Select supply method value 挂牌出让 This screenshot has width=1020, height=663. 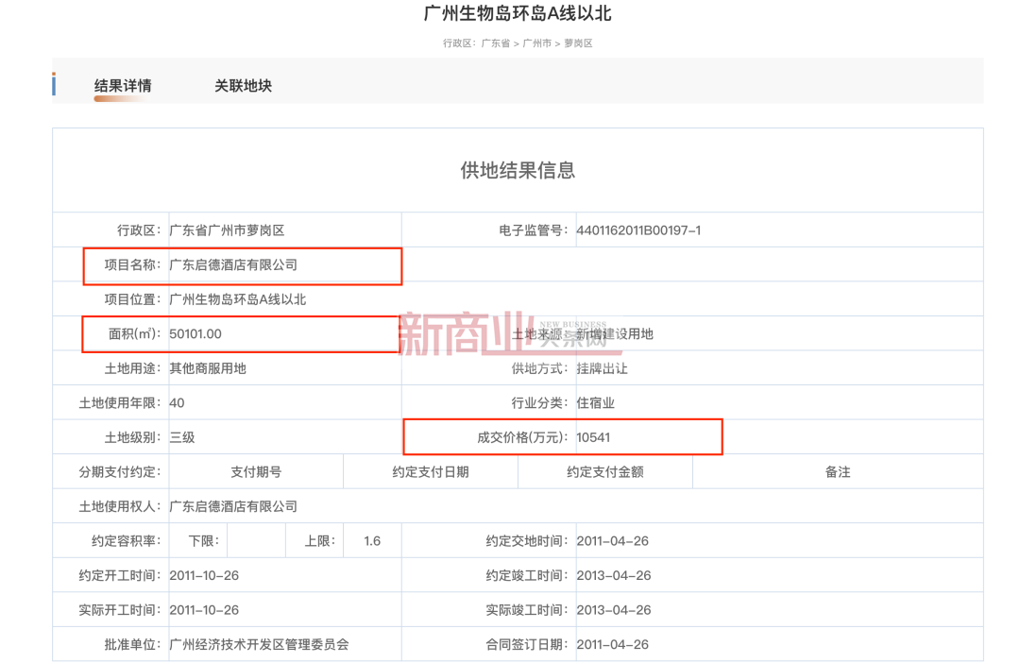point(603,368)
